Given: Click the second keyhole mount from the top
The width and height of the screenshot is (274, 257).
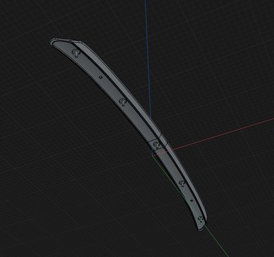Looking at the screenshot, I should point(123,101).
